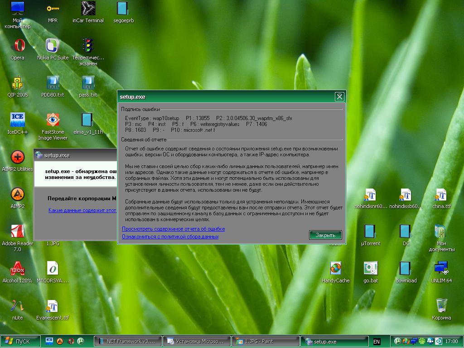Image resolution: width=464 pixels, height=348 pixels.
Task: Launch FastStone Image Viewer icon
Action: coord(53,121)
